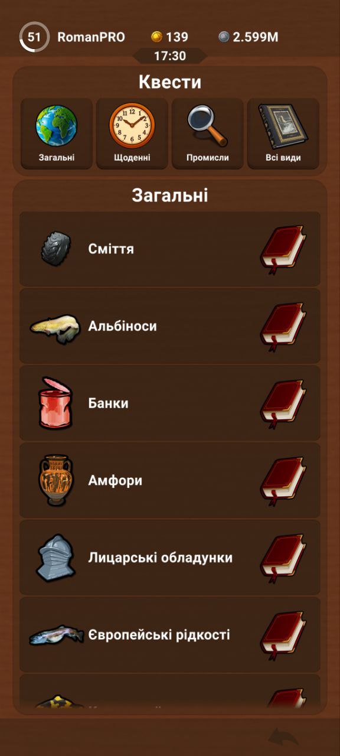This screenshot has width=340, height=756.
Task: Open the red book for Європейські рідкості
Action: click(x=283, y=636)
